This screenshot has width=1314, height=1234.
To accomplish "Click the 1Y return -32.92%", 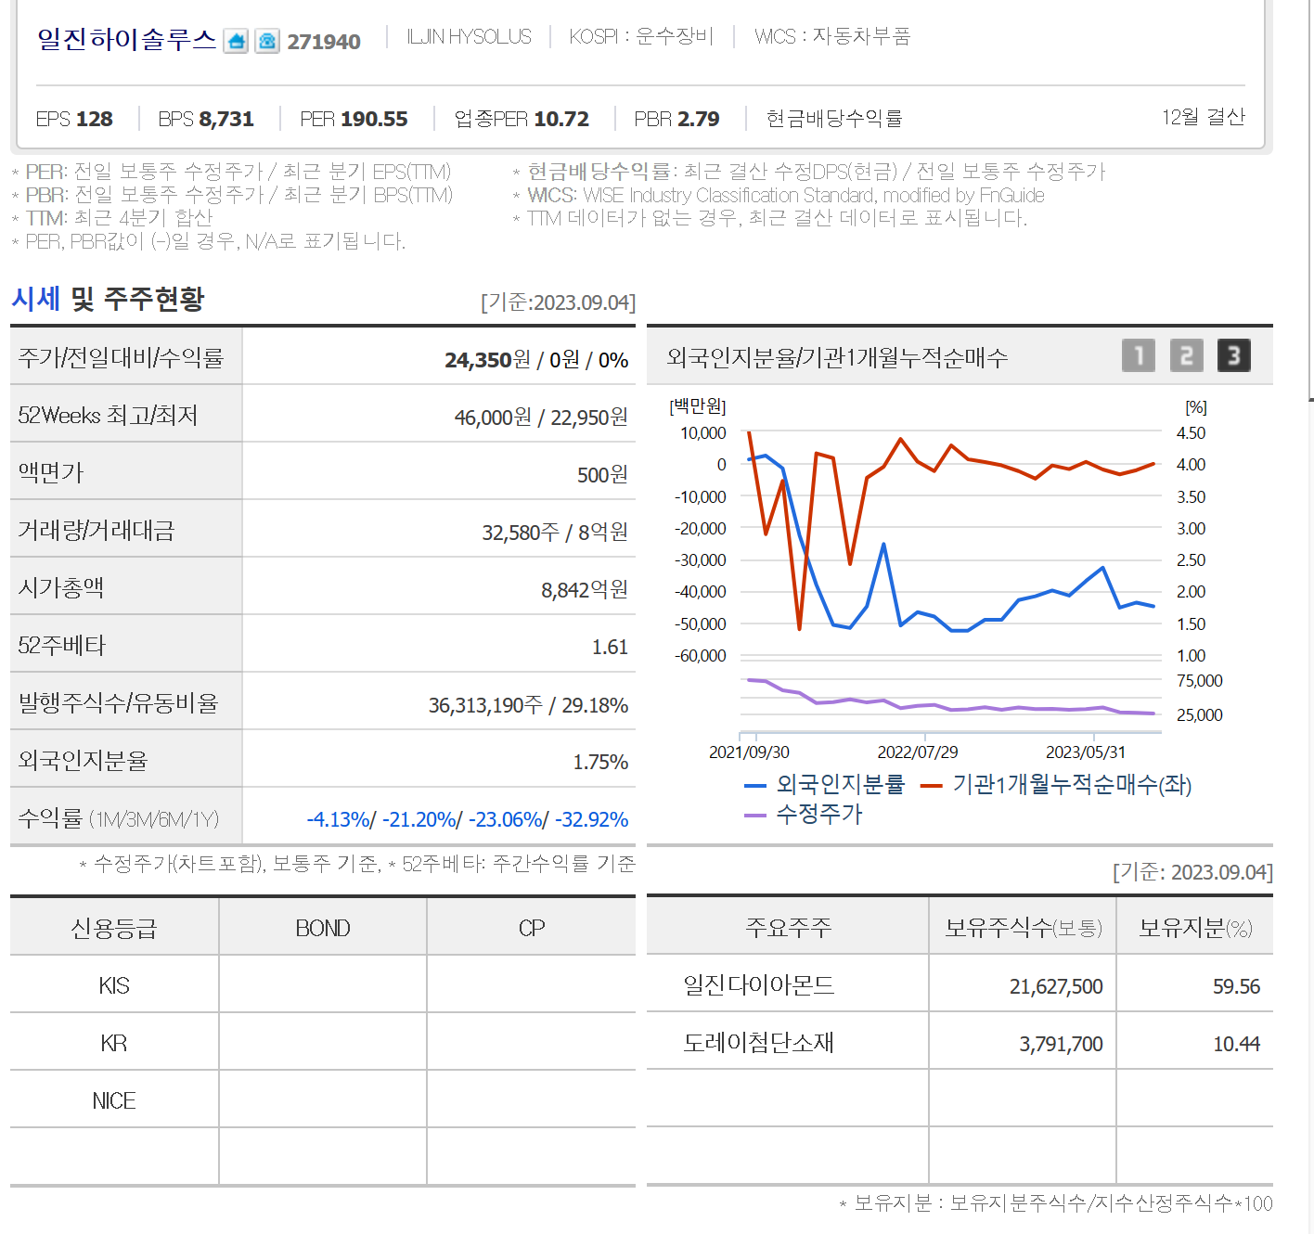I will click(x=591, y=820).
